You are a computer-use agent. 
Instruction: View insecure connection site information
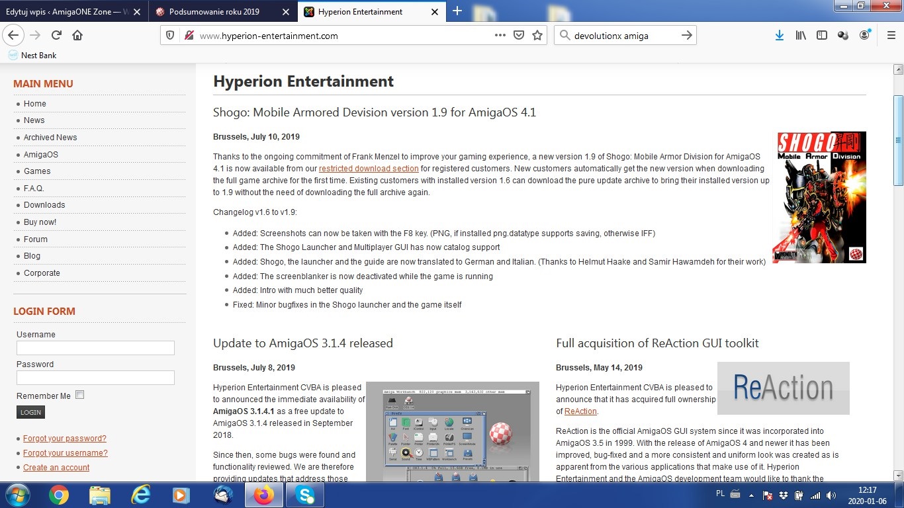coord(189,36)
